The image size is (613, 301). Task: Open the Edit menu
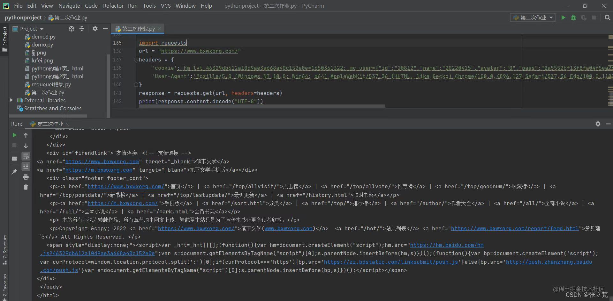point(32,6)
